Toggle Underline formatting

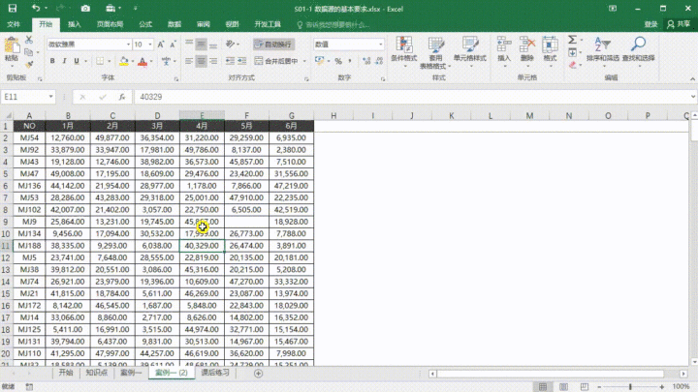(77, 61)
